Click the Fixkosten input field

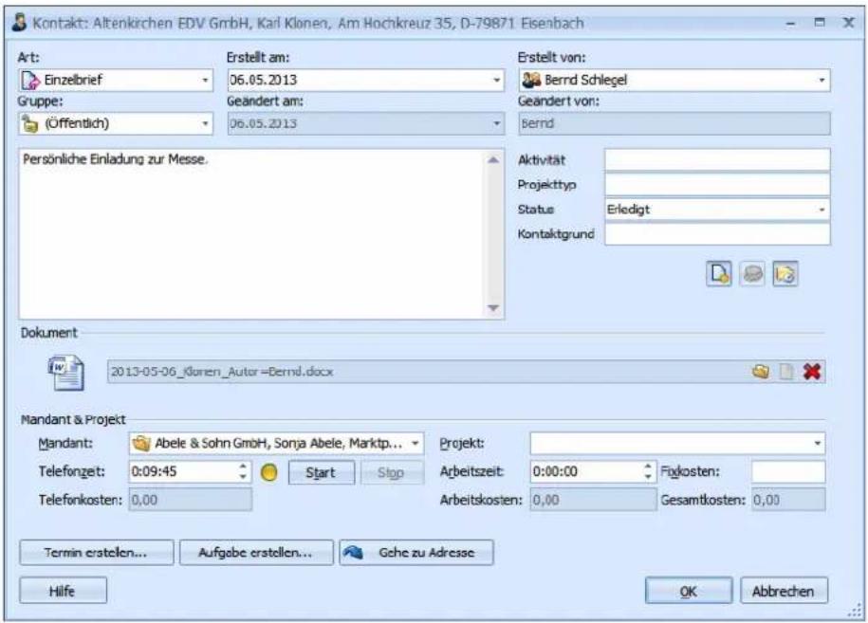tap(788, 471)
